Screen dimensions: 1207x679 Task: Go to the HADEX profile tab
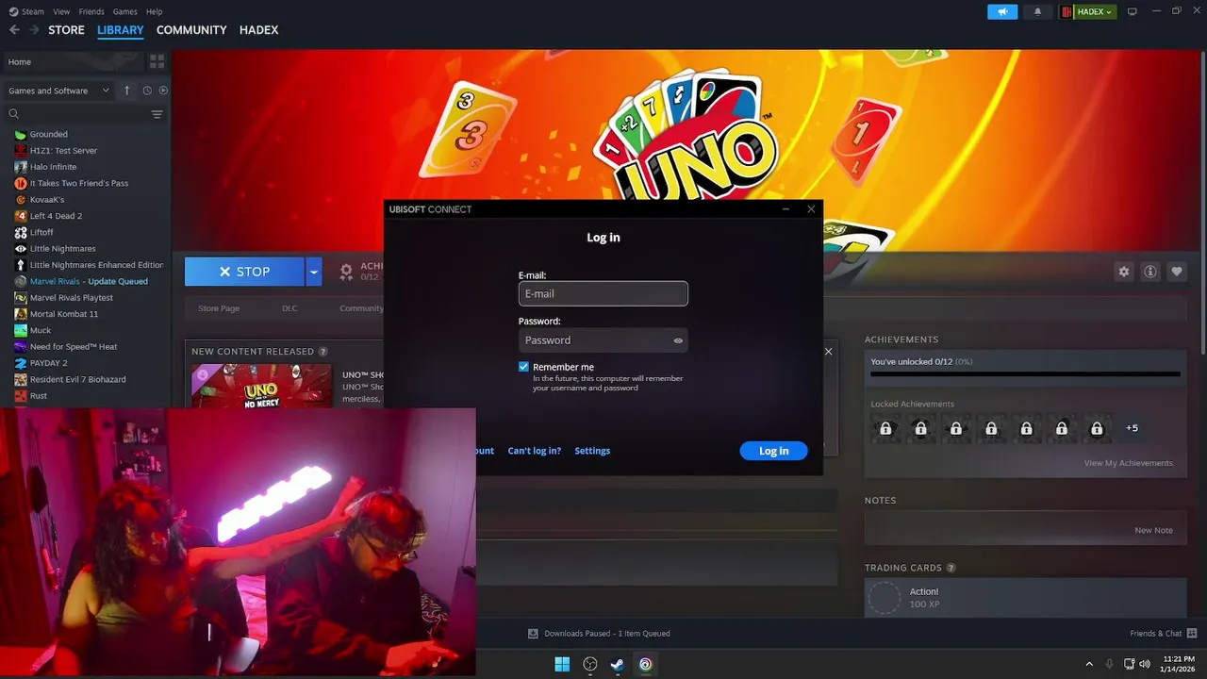pyautogui.click(x=258, y=30)
